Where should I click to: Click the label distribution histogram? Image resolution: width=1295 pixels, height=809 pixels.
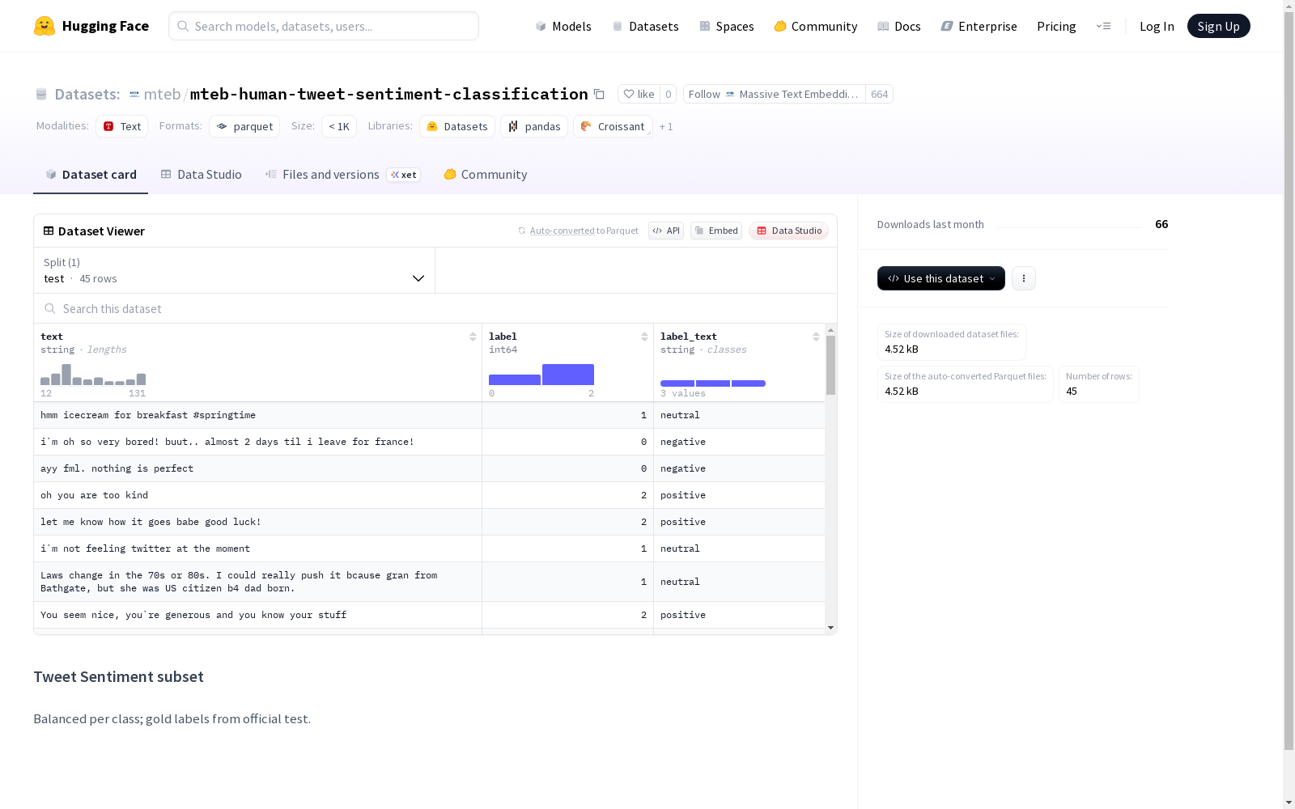click(541, 375)
